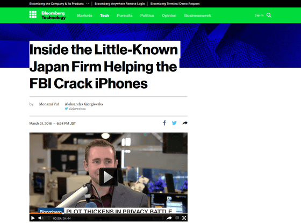Image resolution: width=301 pixels, height=223 pixels.
Task: Mute the video volume speaker icon
Action: (x=40, y=218)
